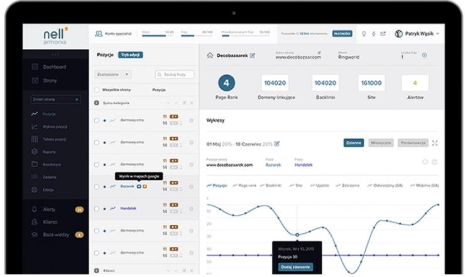Screen dimensions: 465x277
Task: Switch chart to Miesięczne view
Action: click(x=381, y=143)
